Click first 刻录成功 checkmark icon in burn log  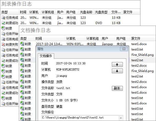(3, 23)
